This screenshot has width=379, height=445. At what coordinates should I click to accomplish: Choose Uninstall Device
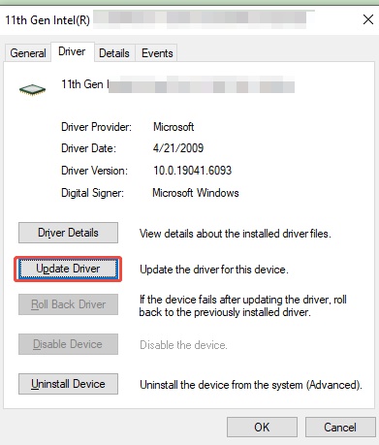(x=68, y=384)
